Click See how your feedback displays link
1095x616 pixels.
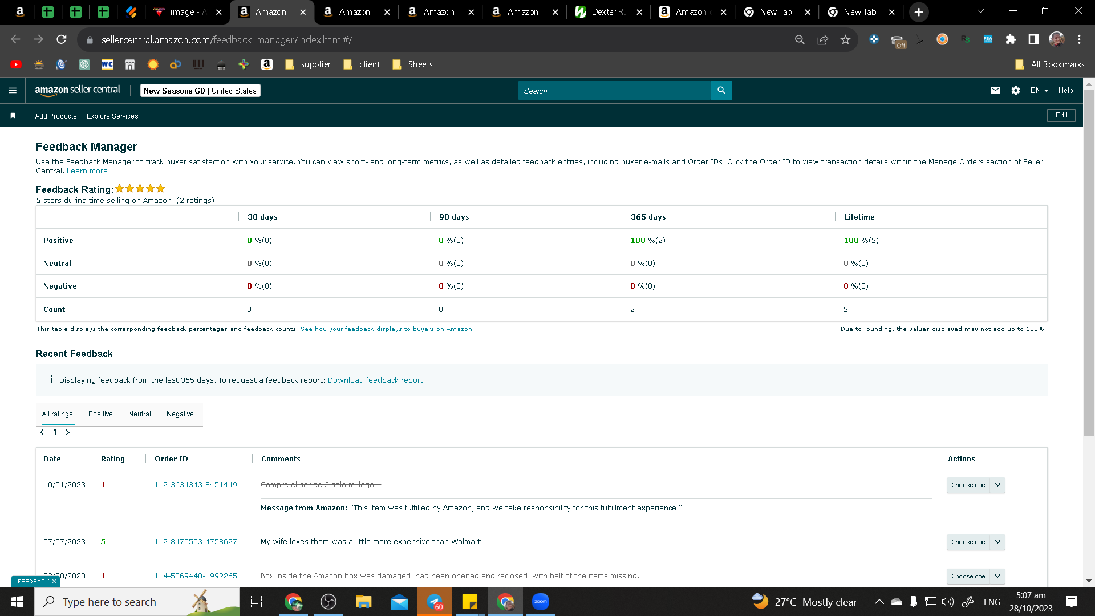[x=387, y=329]
